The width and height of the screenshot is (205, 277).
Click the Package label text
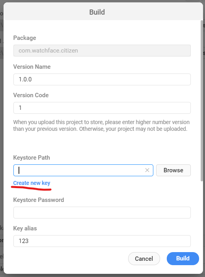point(25,38)
